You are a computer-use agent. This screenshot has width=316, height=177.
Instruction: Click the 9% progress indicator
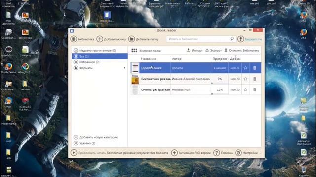click(x=220, y=79)
